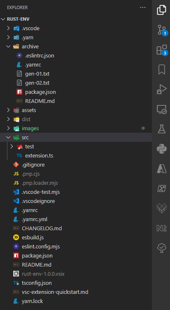Open the Source Control view
The width and height of the screenshot is (170, 310).
click(162, 30)
